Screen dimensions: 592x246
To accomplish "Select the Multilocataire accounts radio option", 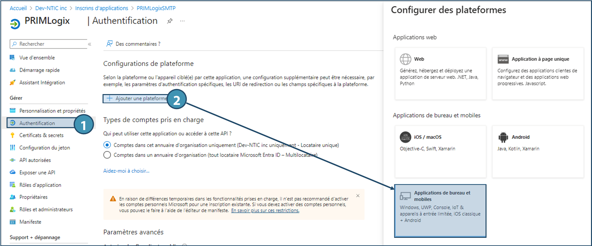I will [x=107, y=155].
